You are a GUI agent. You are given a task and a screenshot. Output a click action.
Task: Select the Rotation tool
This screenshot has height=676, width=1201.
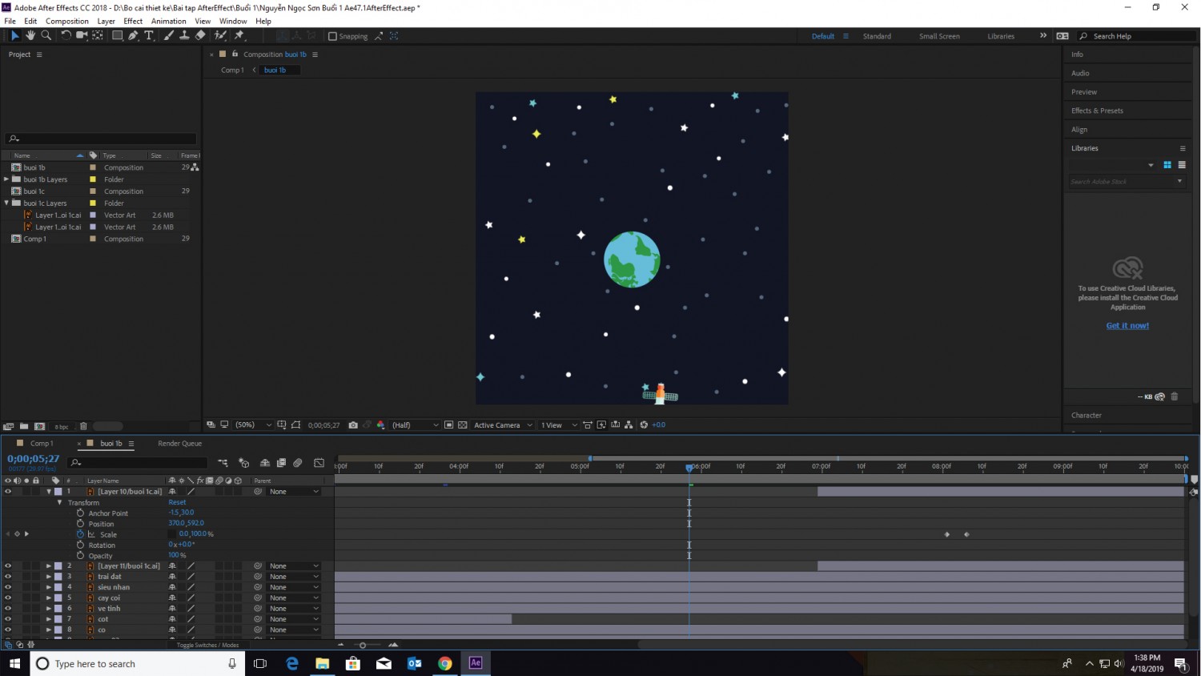tap(66, 35)
